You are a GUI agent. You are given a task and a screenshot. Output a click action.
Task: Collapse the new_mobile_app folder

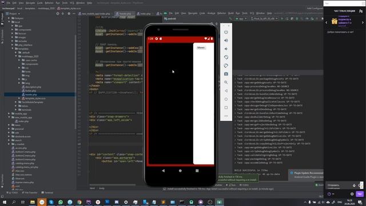click(9, 117)
